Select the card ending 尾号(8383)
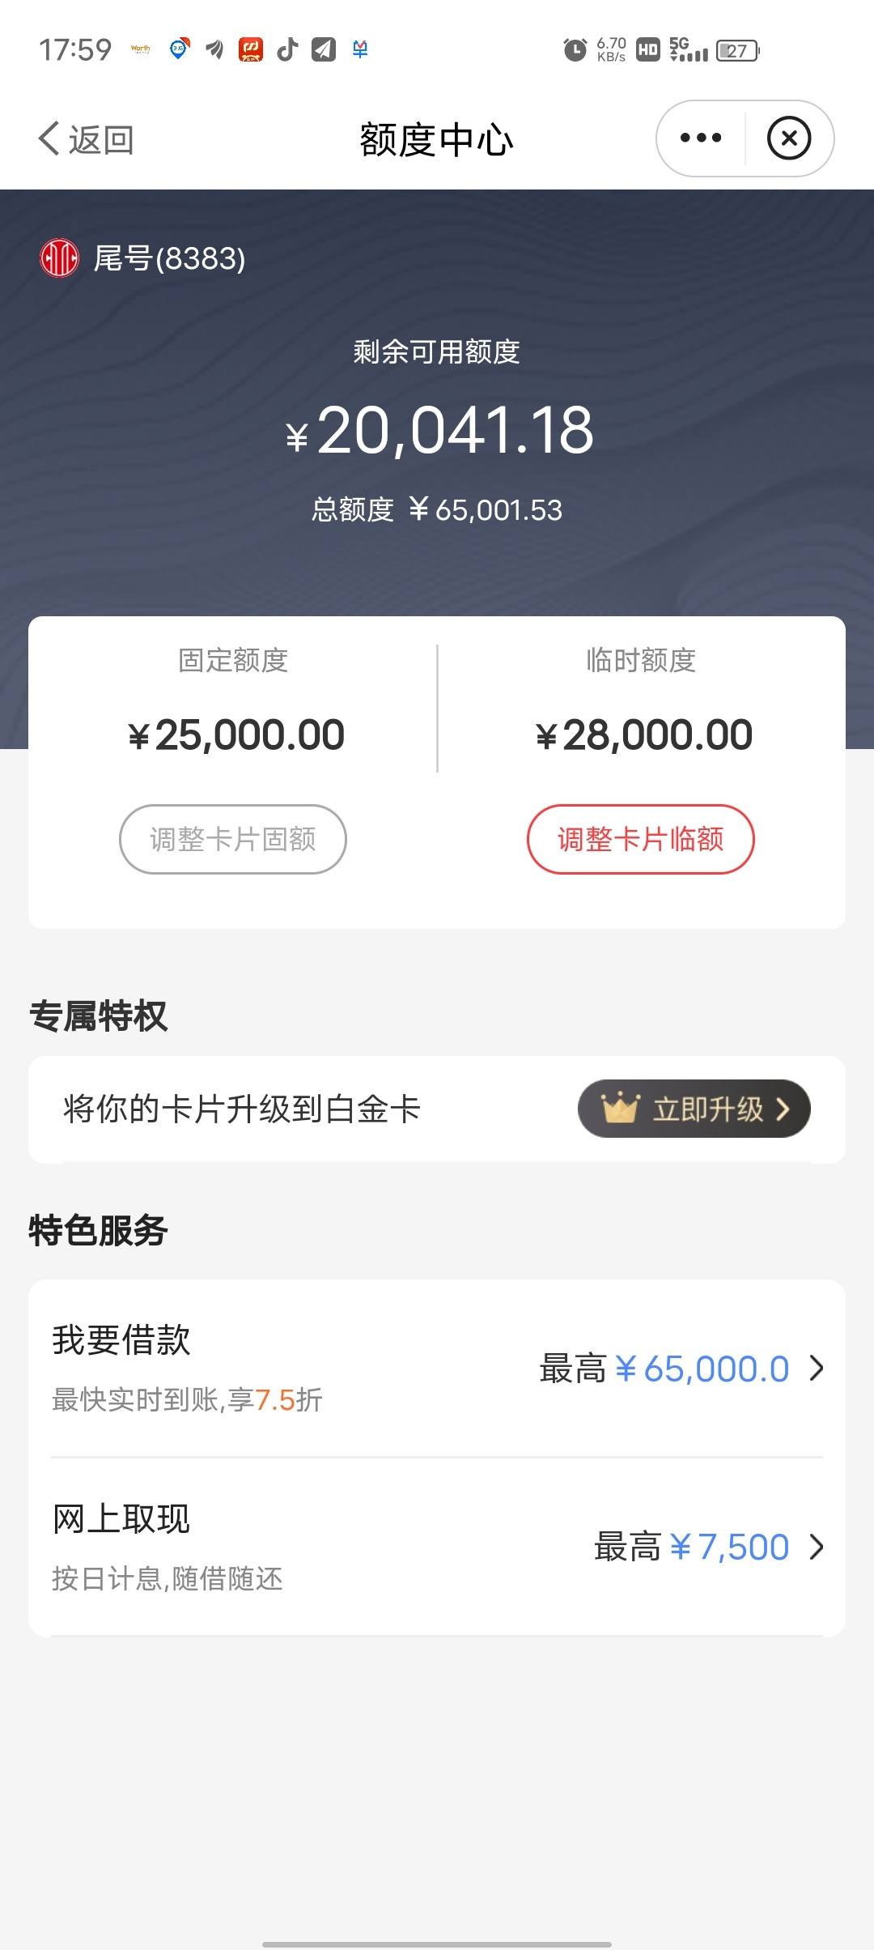874x1950 pixels. [x=169, y=258]
